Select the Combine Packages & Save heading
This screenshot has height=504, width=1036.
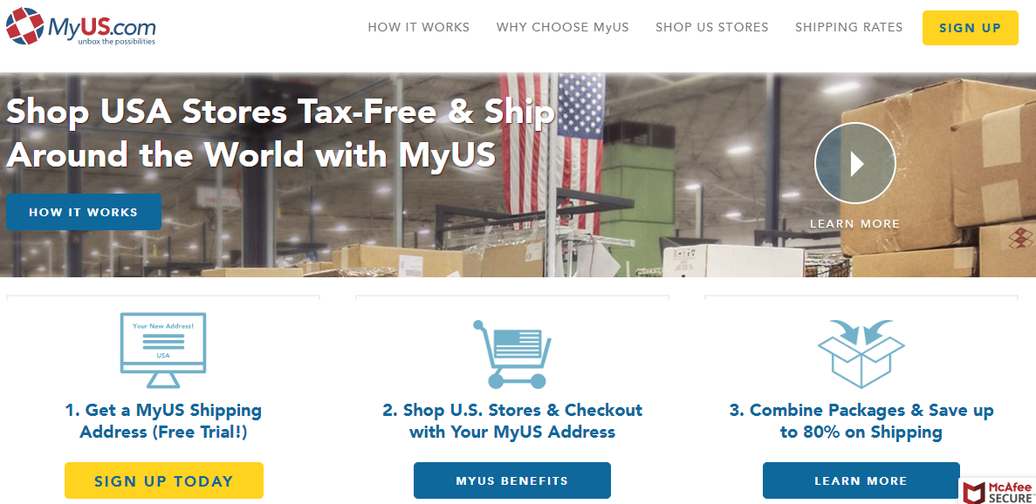pos(861,421)
